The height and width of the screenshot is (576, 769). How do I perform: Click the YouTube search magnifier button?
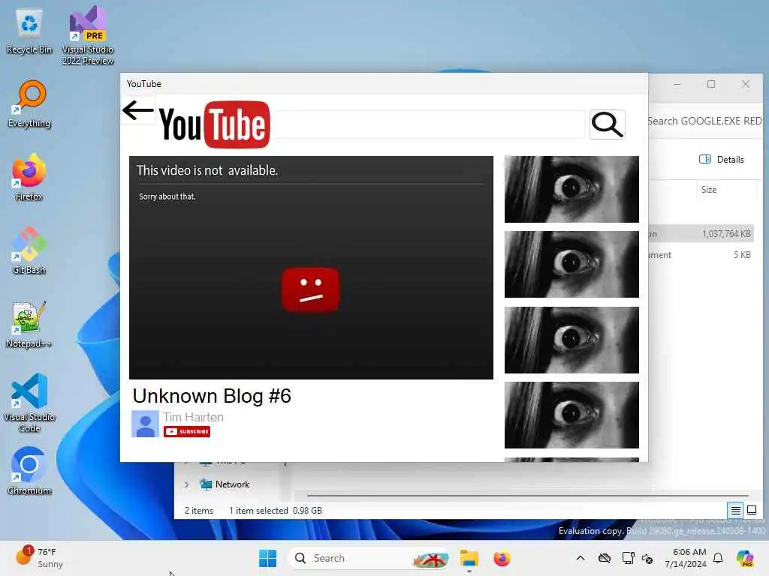[x=607, y=124]
